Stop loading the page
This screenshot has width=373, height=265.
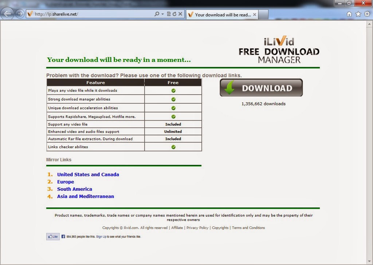click(180, 13)
